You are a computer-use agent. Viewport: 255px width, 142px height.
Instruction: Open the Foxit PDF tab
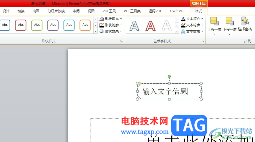(178, 11)
